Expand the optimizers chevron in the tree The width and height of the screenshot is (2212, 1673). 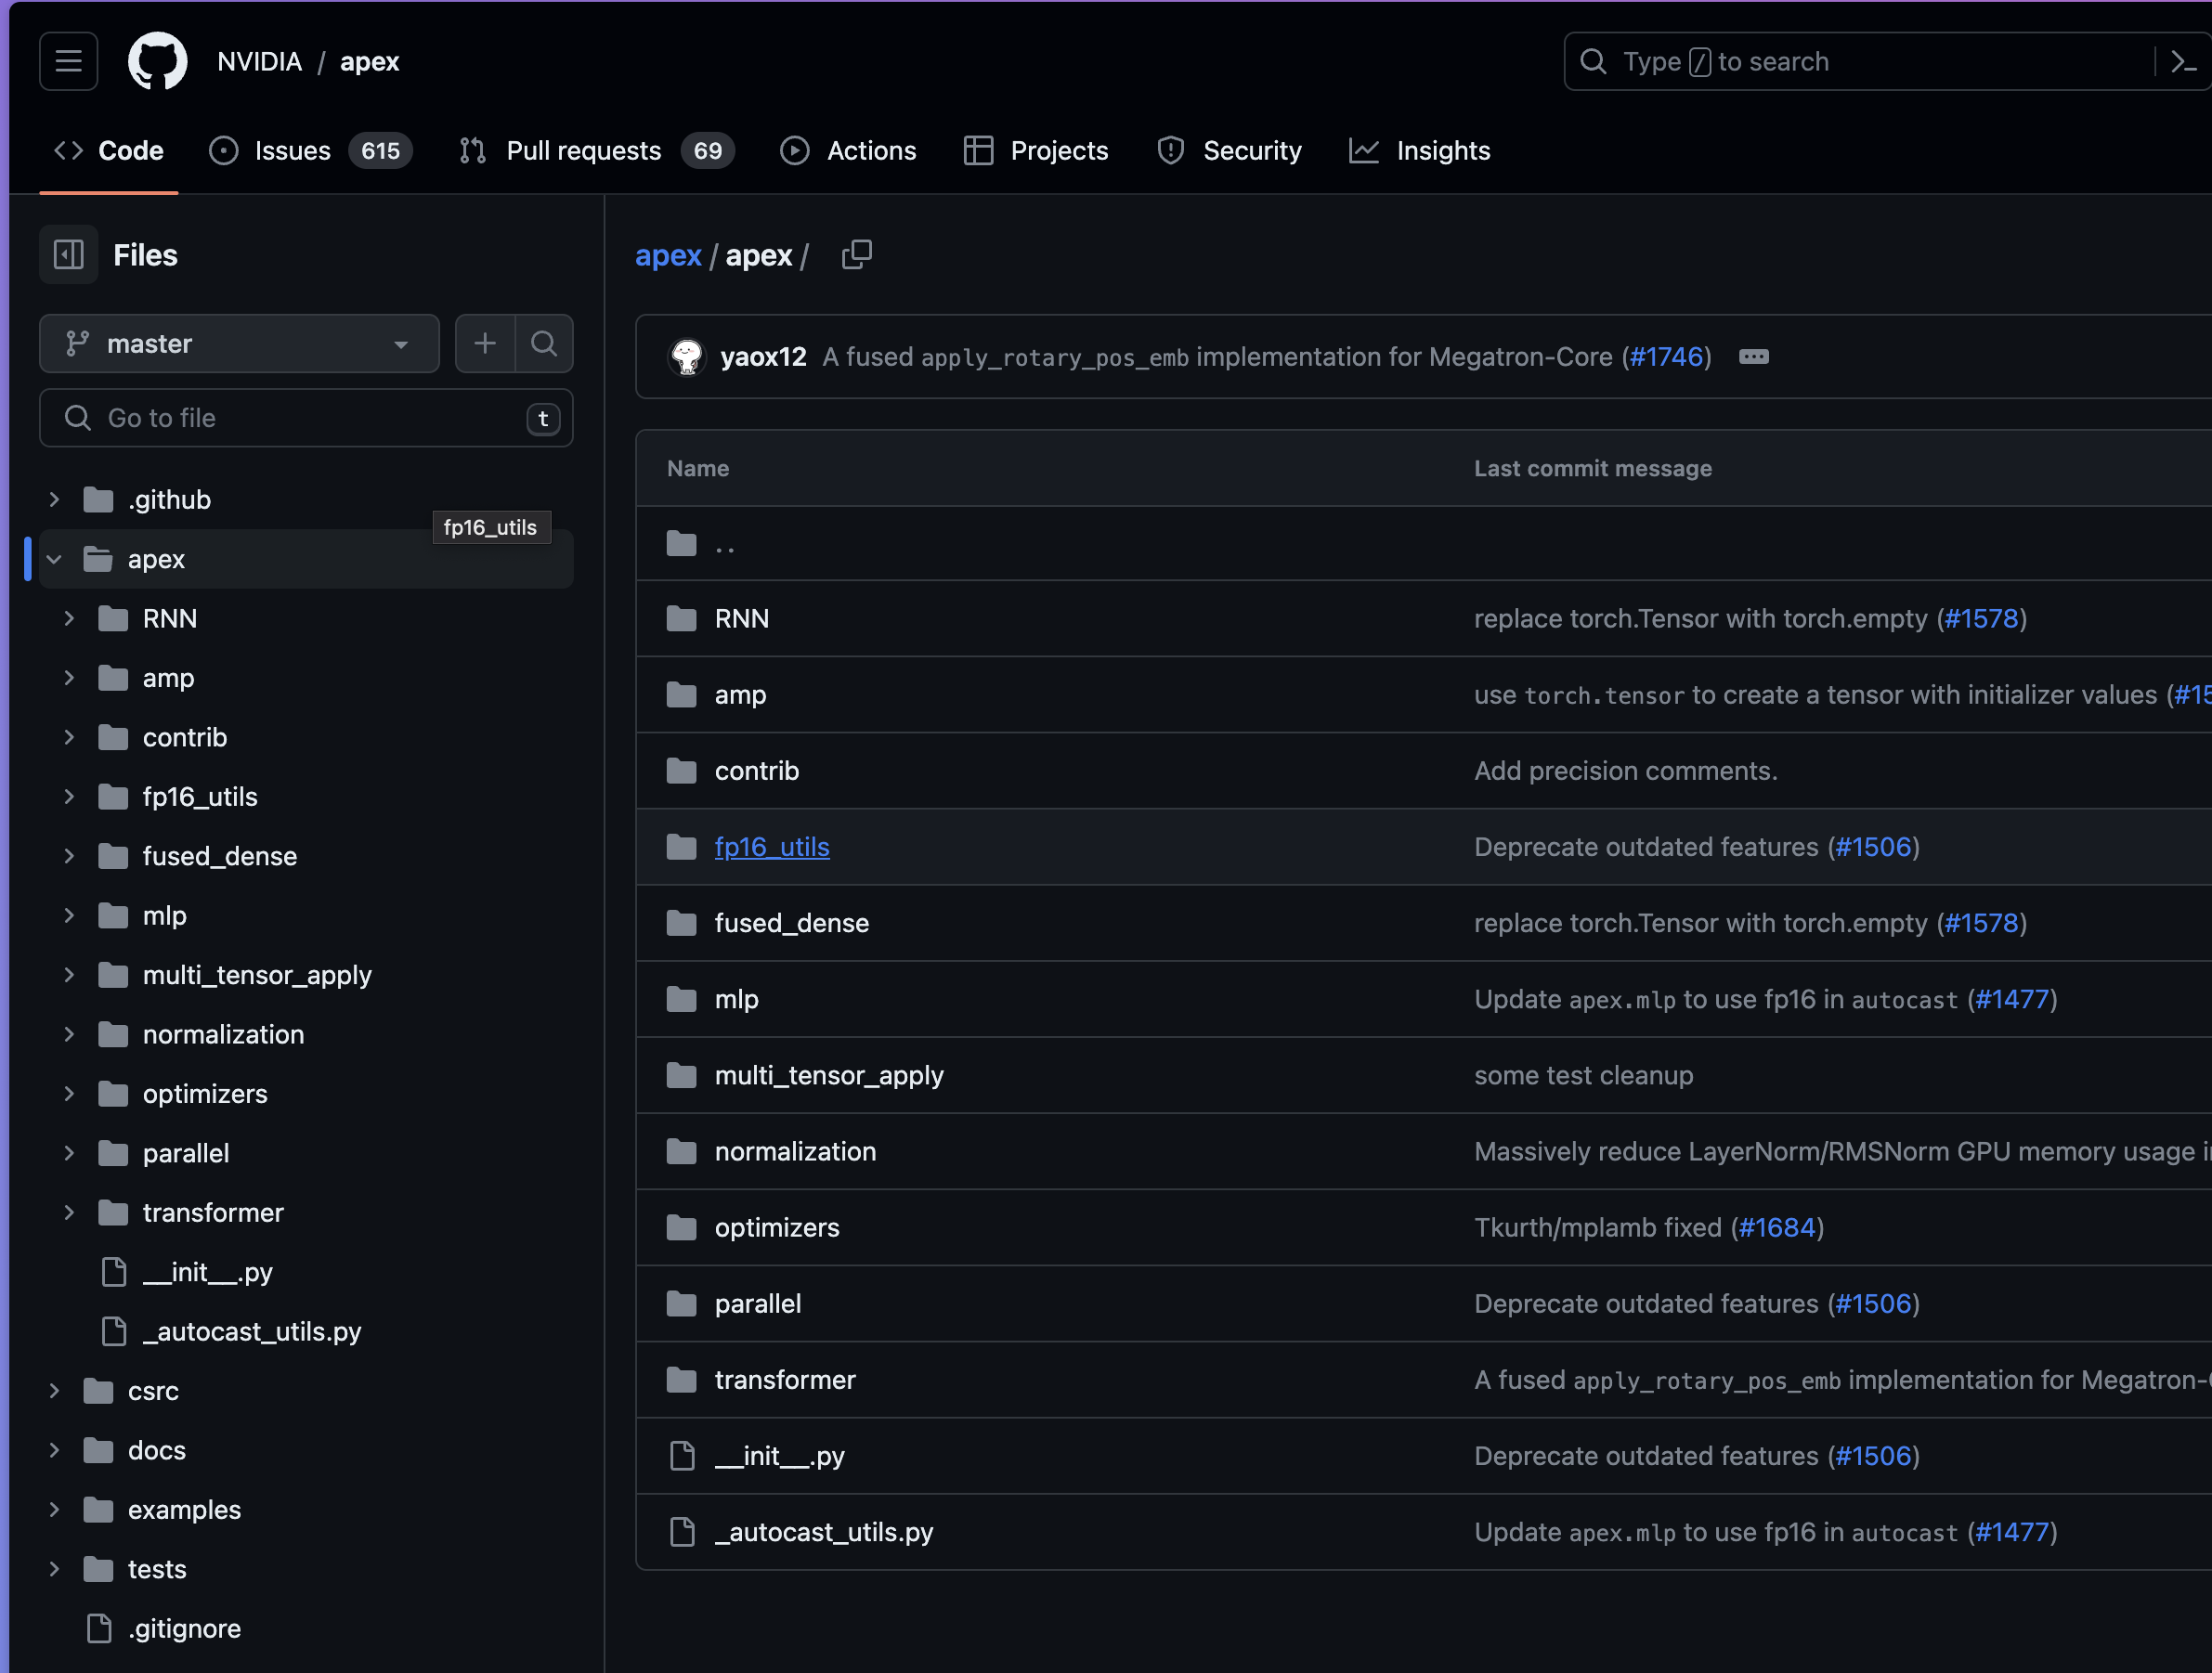(x=69, y=1093)
